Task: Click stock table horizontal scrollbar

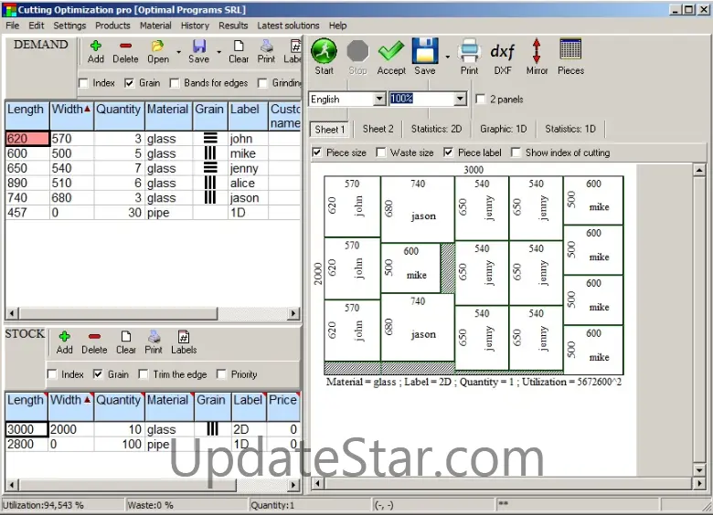Action: click(151, 485)
